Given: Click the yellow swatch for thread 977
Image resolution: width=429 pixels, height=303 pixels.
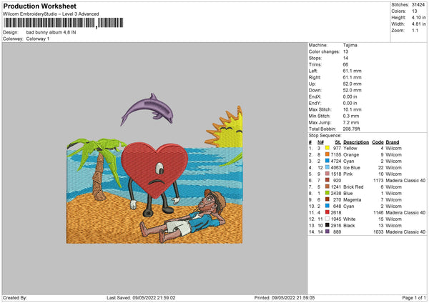Looking at the screenshot, I should [327, 148].
